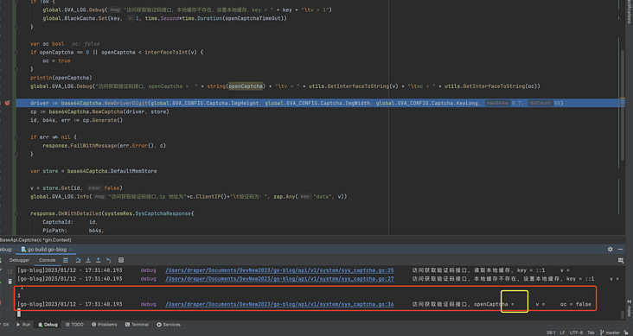This screenshot has height=336, width=633.
Task: Click the Step Over debugger icon
Action: [x=79, y=260]
